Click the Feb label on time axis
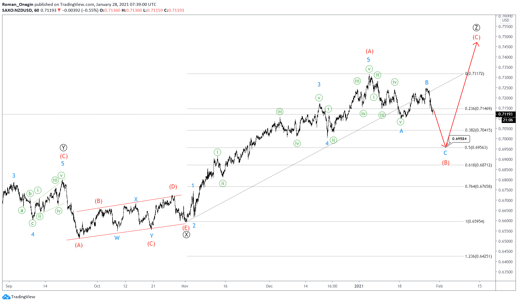 point(439,286)
